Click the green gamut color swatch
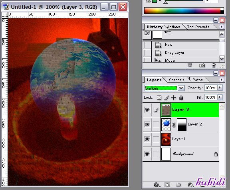The height and width of the screenshot is (190, 230). tap(155, 1)
